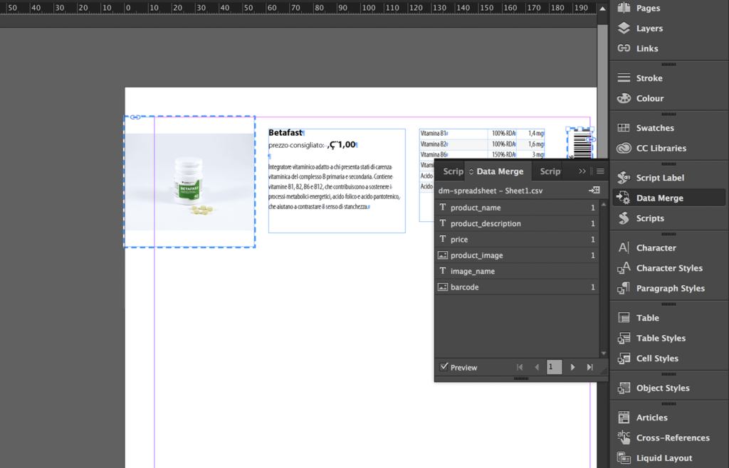The image size is (729, 468).
Task: Open the Liquid Layout panel icon
Action: point(624,458)
